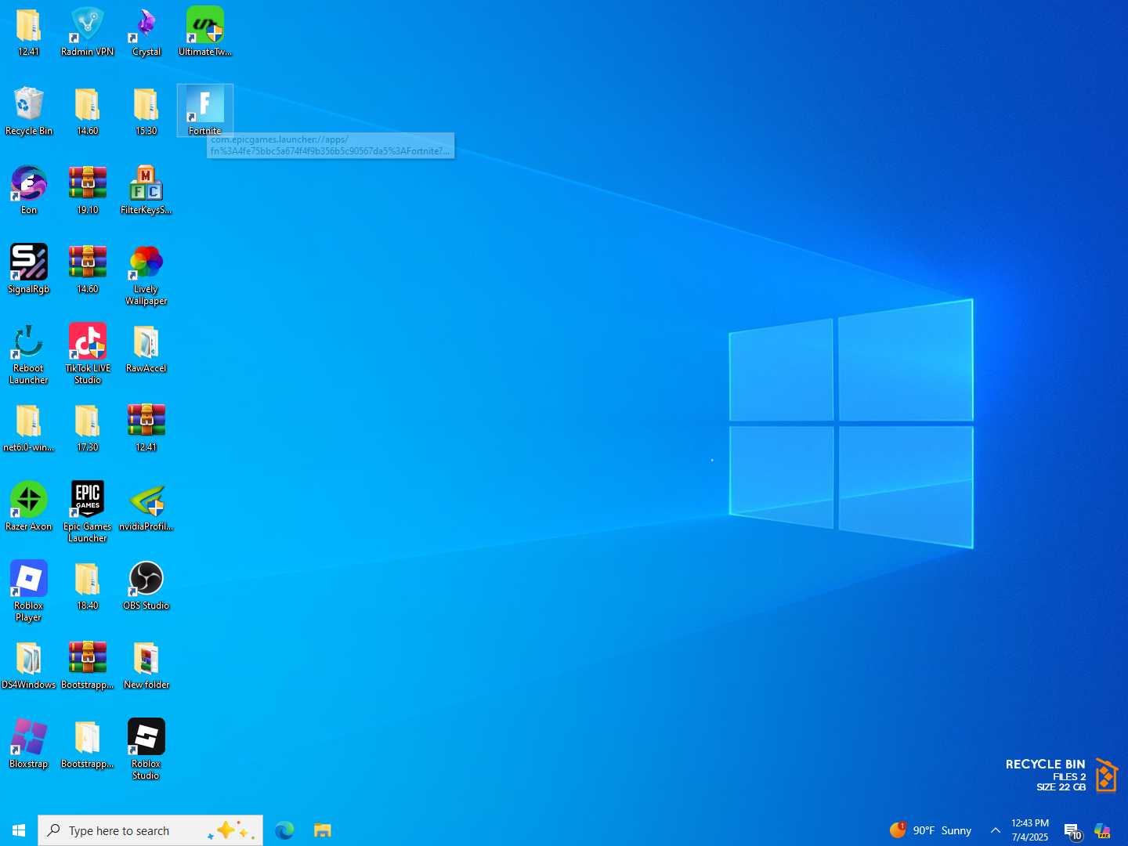Select the 17.30 folder
1128x846 pixels.
[x=88, y=428]
